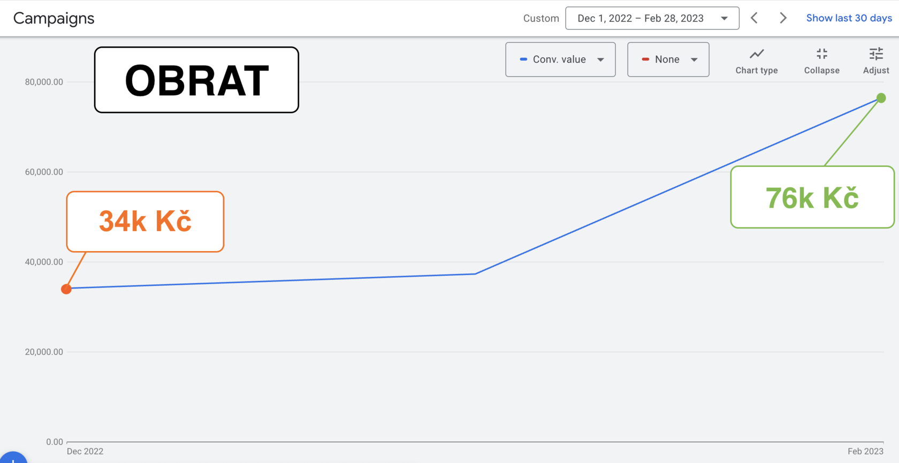Select the green ending data point
Screen dimensions: 899x463
tap(881, 98)
